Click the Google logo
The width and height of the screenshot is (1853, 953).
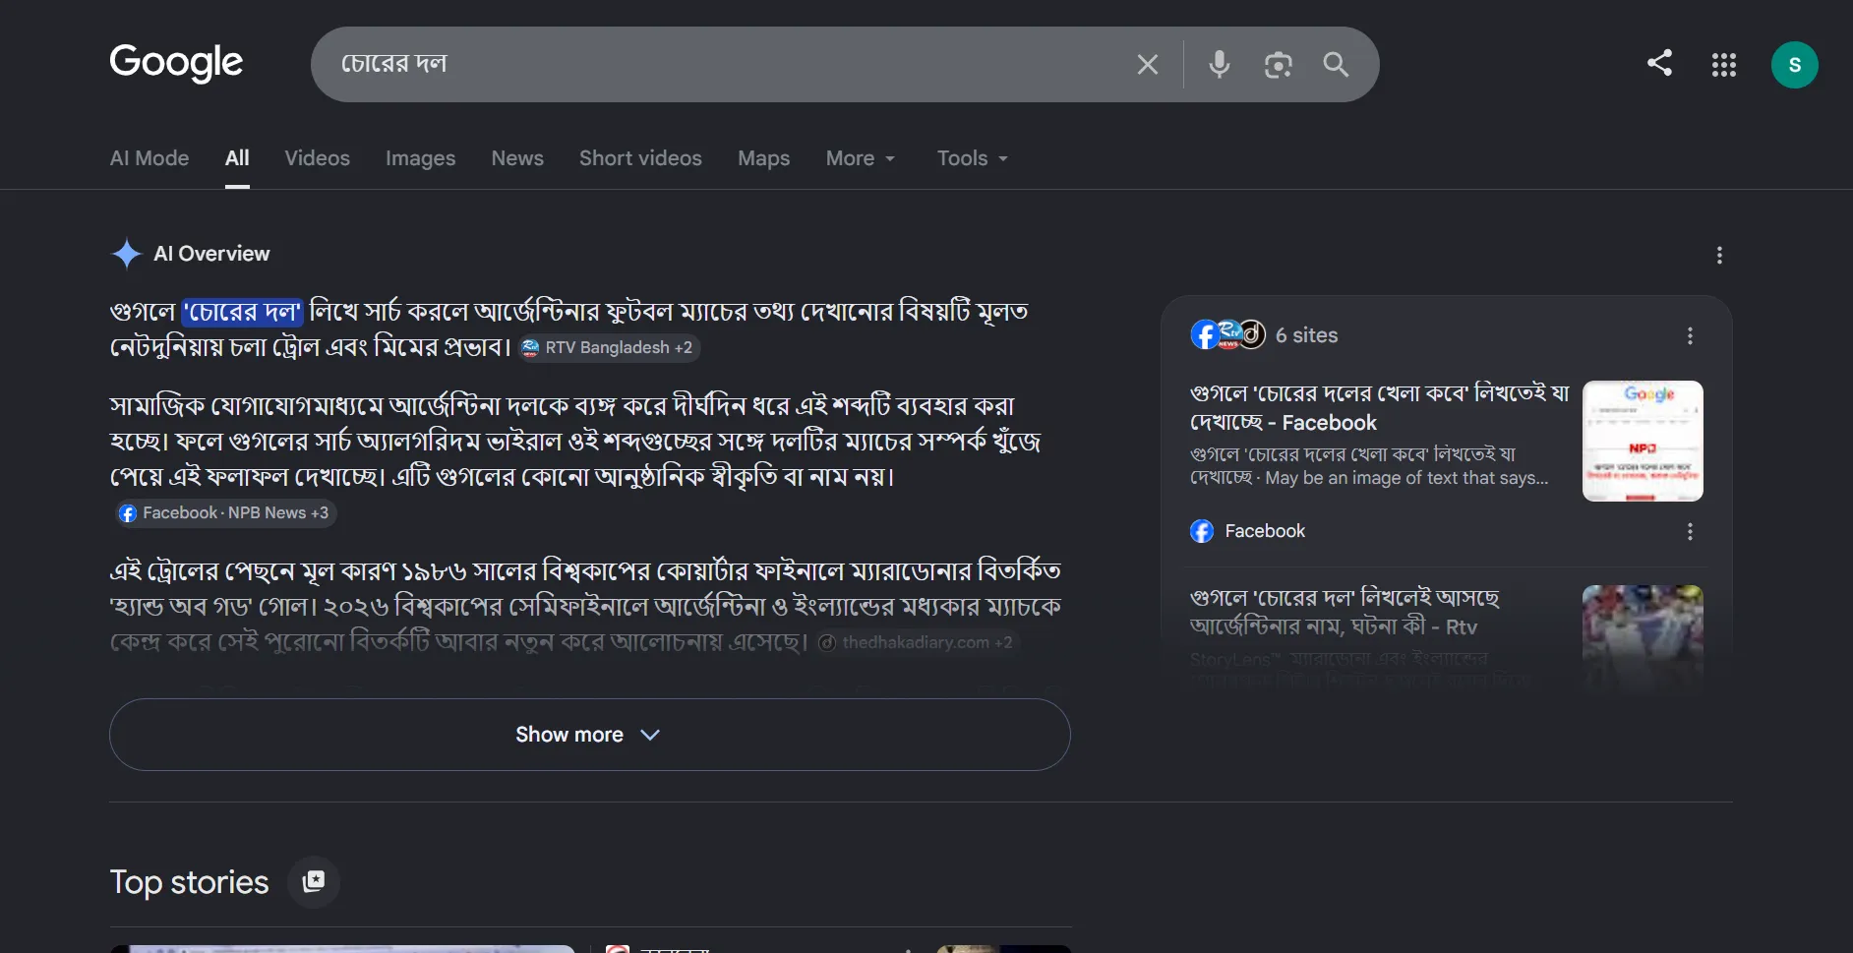[x=176, y=63]
